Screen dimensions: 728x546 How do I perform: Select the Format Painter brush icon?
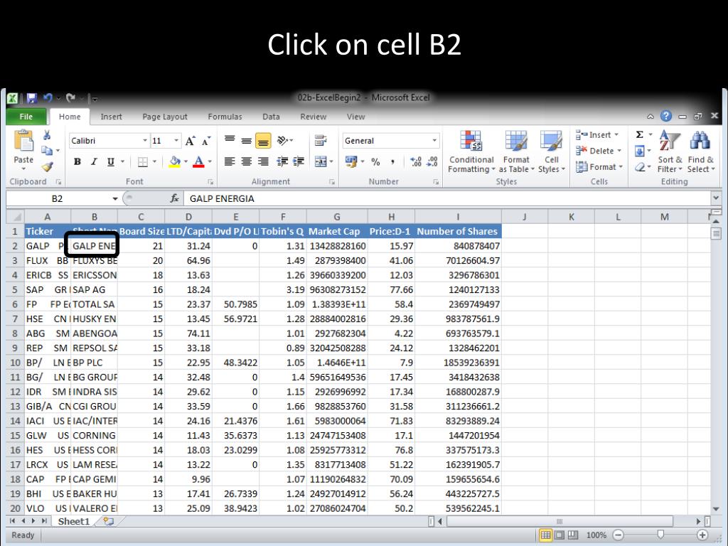click(48, 167)
